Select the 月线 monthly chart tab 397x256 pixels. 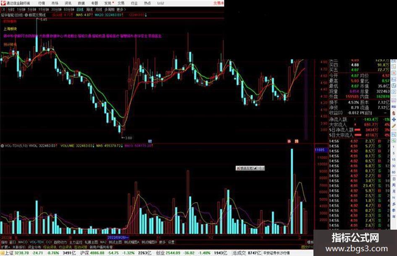point(98,10)
